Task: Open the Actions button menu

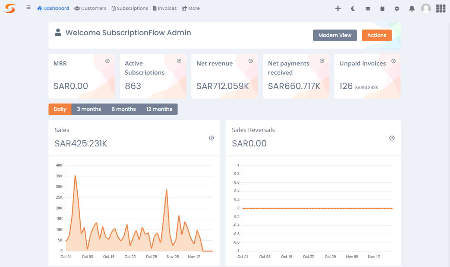Action: pos(377,35)
